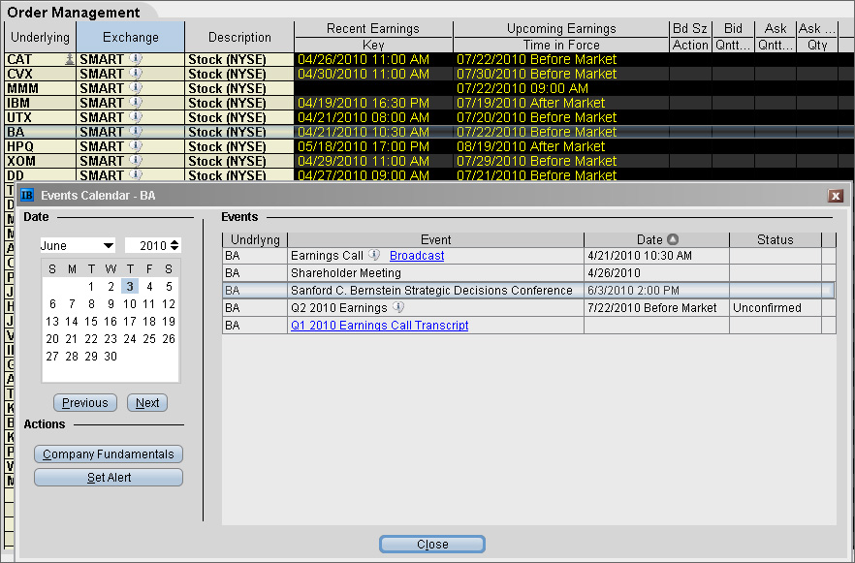This screenshot has height=563, width=855.
Task: Go to Previous month
Action: 85,403
